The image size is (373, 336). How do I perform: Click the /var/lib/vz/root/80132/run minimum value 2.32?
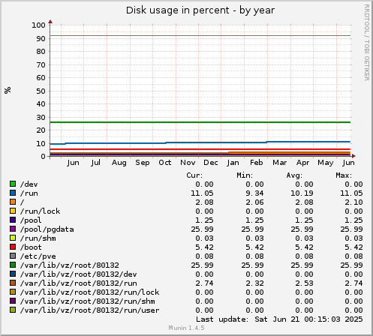coord(254,283)
